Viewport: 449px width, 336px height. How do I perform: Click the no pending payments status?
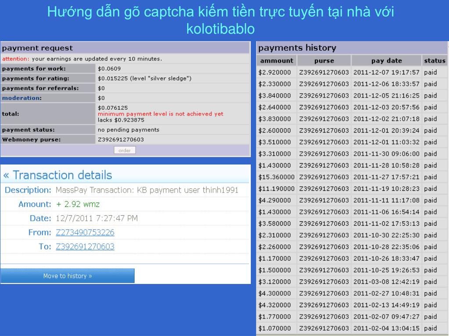128,129
